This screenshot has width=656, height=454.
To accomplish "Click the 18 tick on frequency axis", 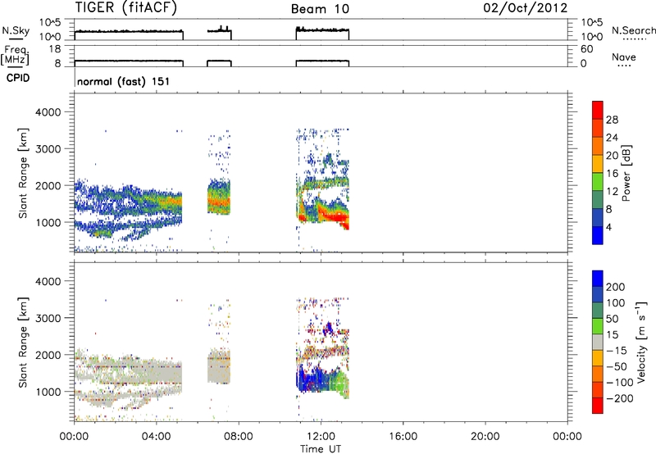I will point(55,49).
